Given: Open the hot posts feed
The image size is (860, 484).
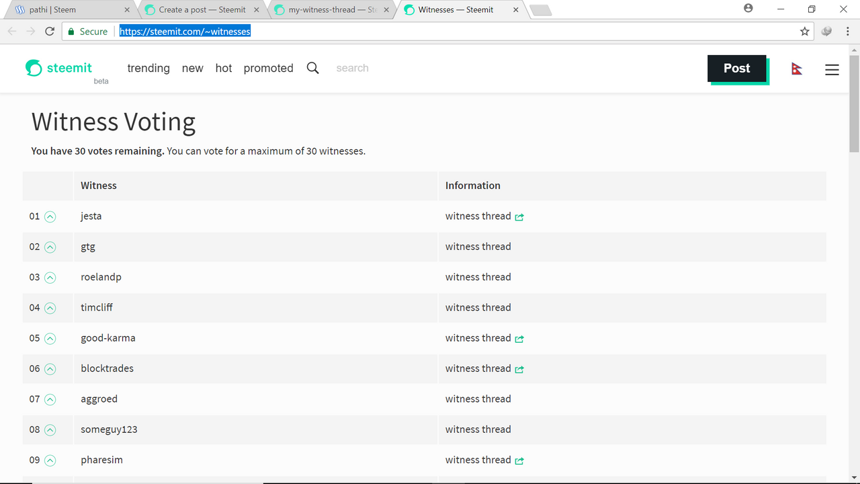Looking at the screenshot, I should (x=224, y=68).
